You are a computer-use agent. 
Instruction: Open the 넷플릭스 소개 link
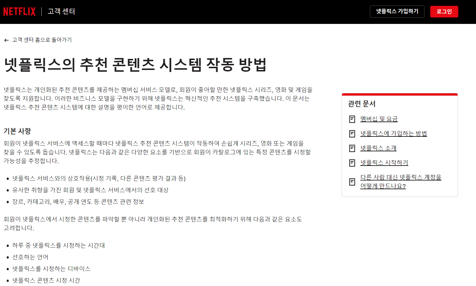click(x=378, y=148)
